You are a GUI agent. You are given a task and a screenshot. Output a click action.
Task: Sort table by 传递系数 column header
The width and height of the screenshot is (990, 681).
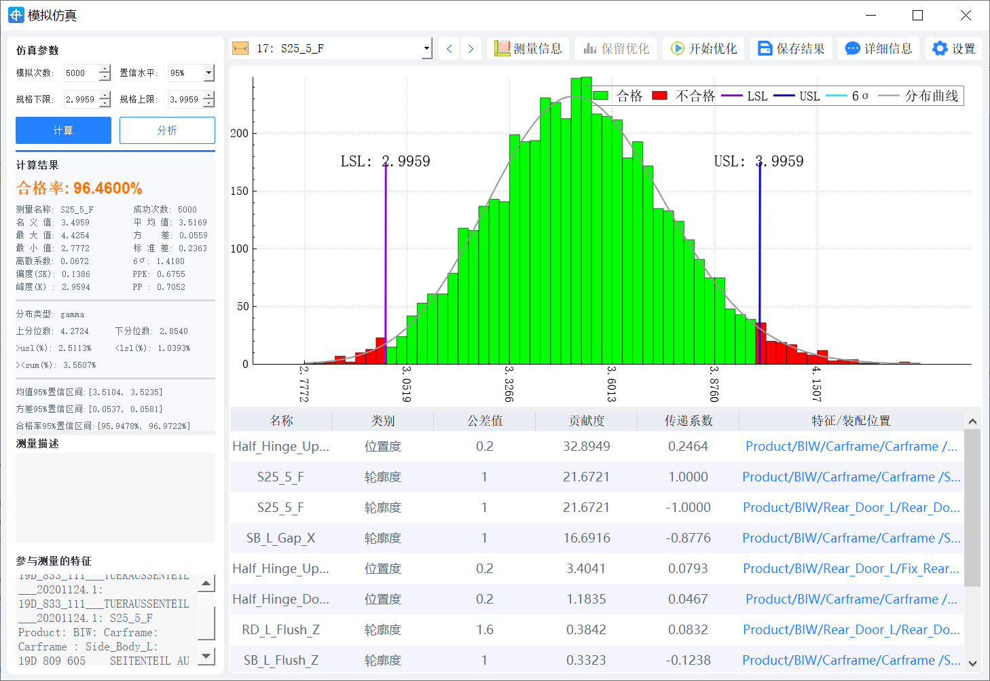click(x=688, y=421)
